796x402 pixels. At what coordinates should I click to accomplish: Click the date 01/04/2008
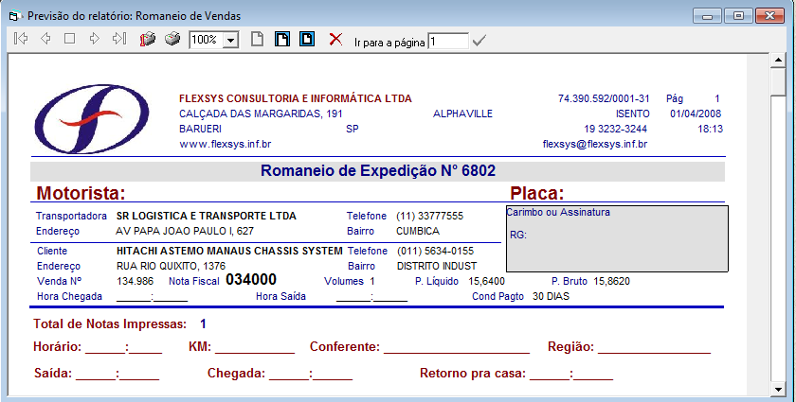tap(696, 114)
